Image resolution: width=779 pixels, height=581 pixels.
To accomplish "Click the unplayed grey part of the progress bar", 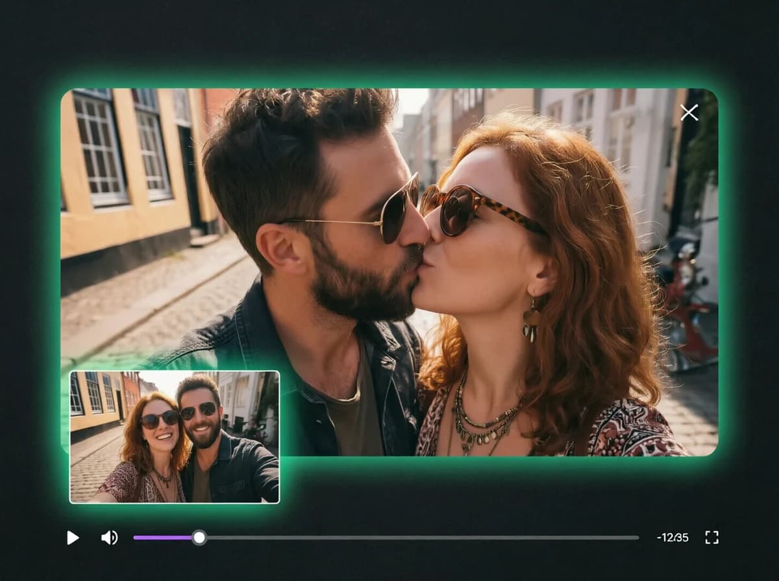I will pyautogui.click(x=423, y=538).
